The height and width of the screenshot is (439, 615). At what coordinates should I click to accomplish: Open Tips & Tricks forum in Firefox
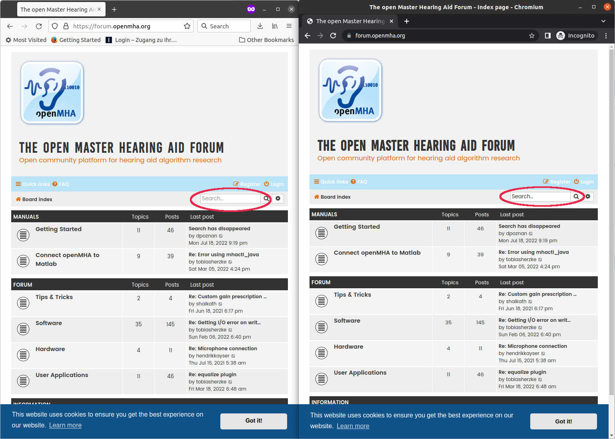coord(54,297)
